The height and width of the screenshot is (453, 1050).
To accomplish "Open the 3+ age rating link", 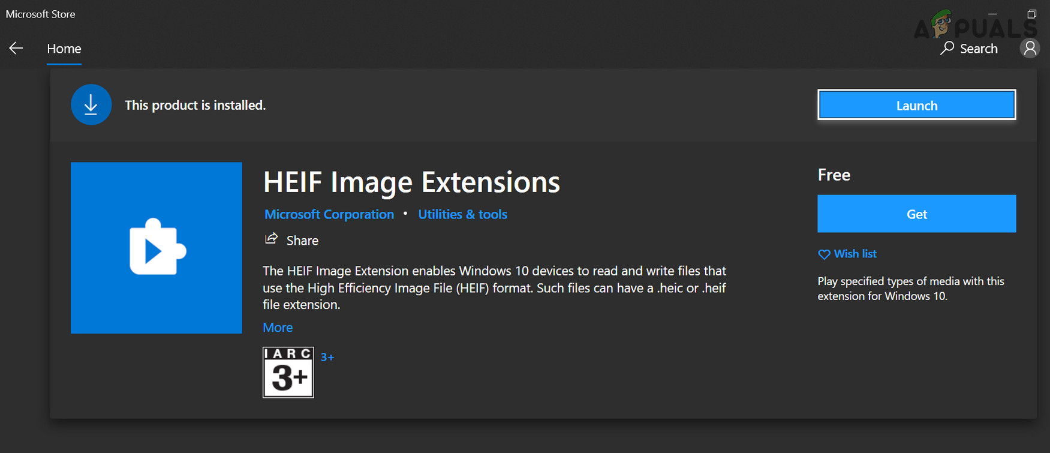I will 327,357.
